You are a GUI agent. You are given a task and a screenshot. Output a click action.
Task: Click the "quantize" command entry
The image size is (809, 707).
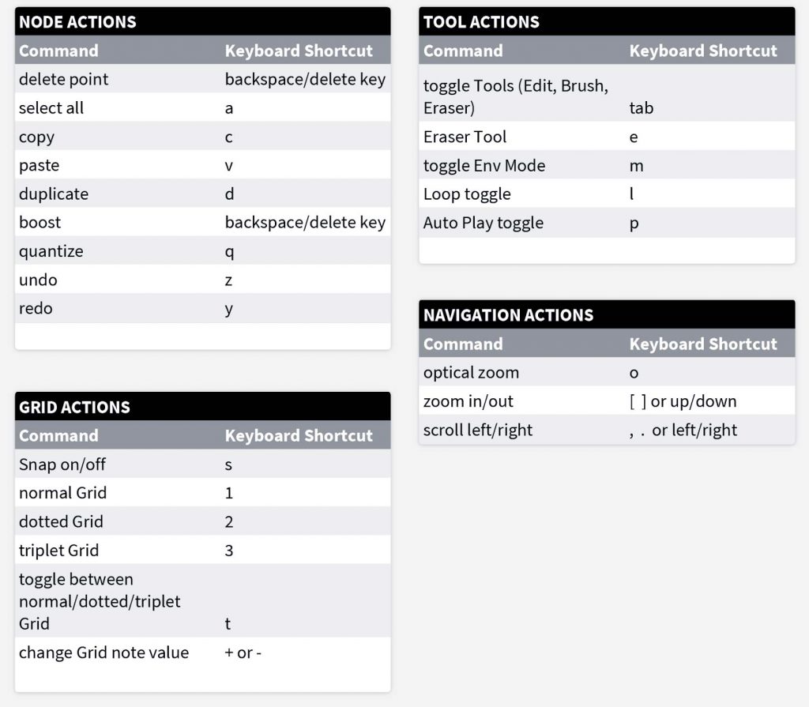(x=51, y=251)
